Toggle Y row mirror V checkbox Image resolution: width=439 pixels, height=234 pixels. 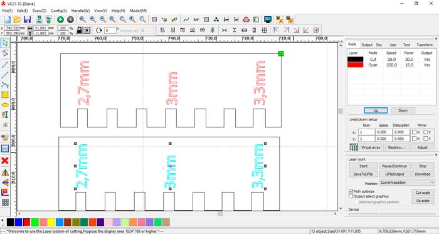(426, 139)
